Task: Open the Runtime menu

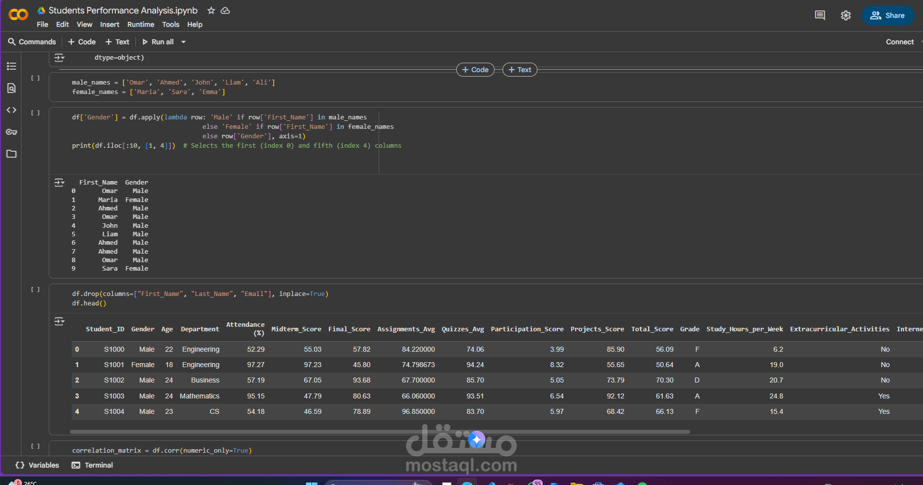Action: [140, 24]
